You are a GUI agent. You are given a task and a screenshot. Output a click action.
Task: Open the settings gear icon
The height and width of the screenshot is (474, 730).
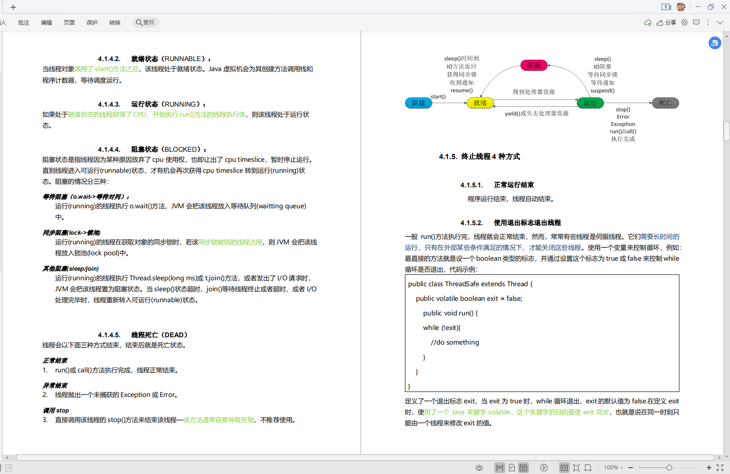pyautogui.click(x=684, y=22)
